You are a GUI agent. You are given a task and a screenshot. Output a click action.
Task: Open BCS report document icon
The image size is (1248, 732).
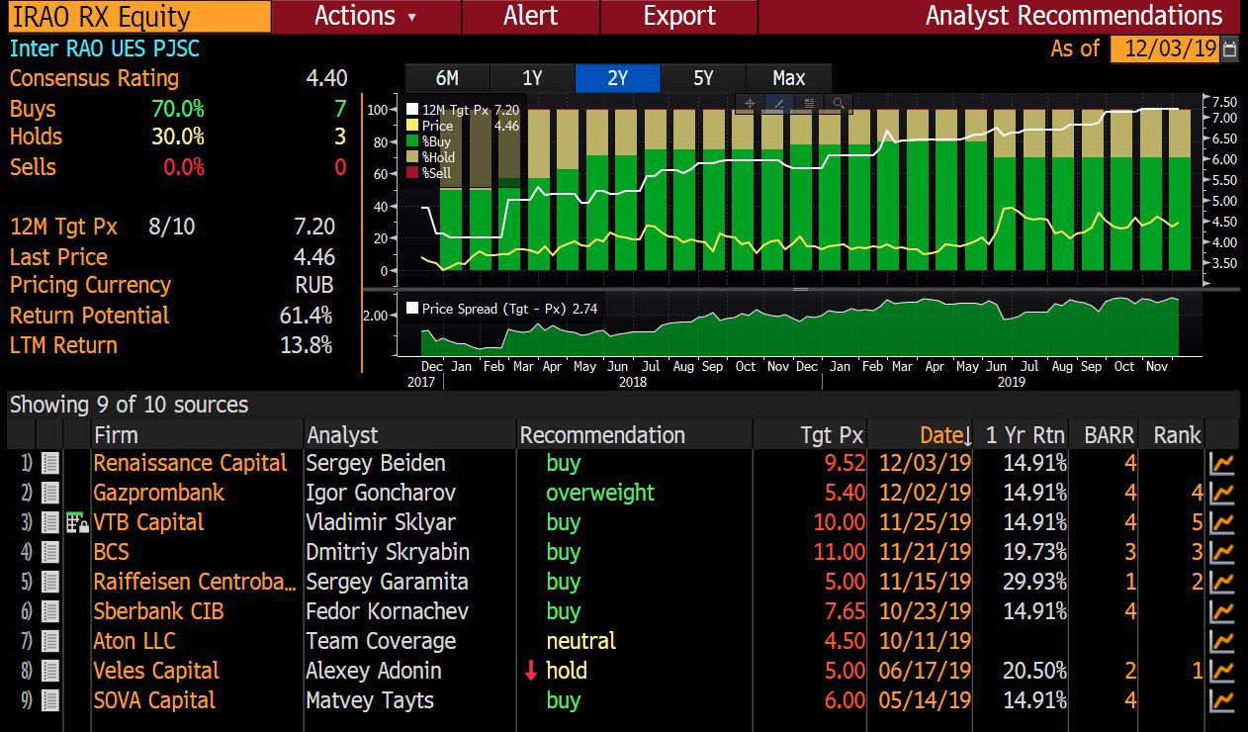click(x=49, y=552)
